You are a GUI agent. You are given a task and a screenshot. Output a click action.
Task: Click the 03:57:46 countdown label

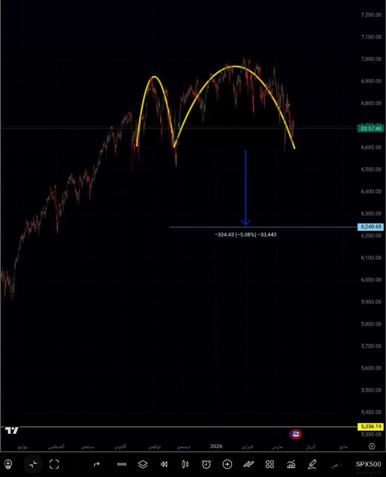click(x=371, y=128)
